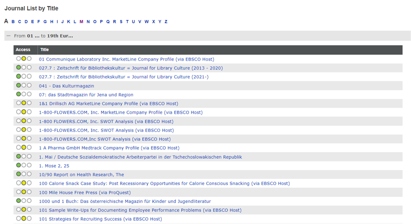Click green access icon for 1000 und 1 Buch

(x=18, y=201)
